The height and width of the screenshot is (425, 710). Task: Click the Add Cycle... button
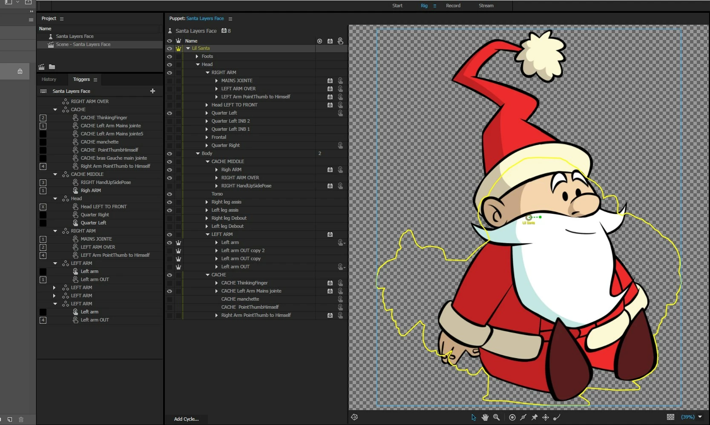186,419
